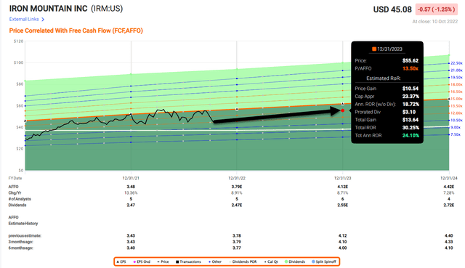Click previous estimate value 3.78
465x268 pixels.
click(x=237, y=236)
